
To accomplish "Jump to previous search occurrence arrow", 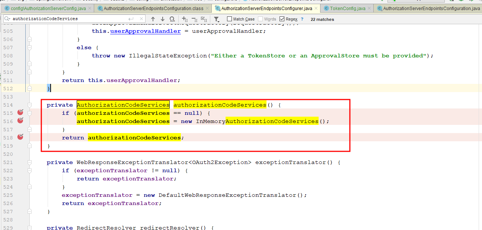I will click(x=153, y=19).
